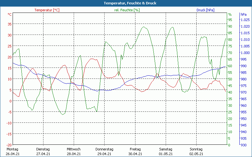Click the "Samstag" day label
Image resolution: width=252 pixels, height=157 pixels.
tap(166, 149)
